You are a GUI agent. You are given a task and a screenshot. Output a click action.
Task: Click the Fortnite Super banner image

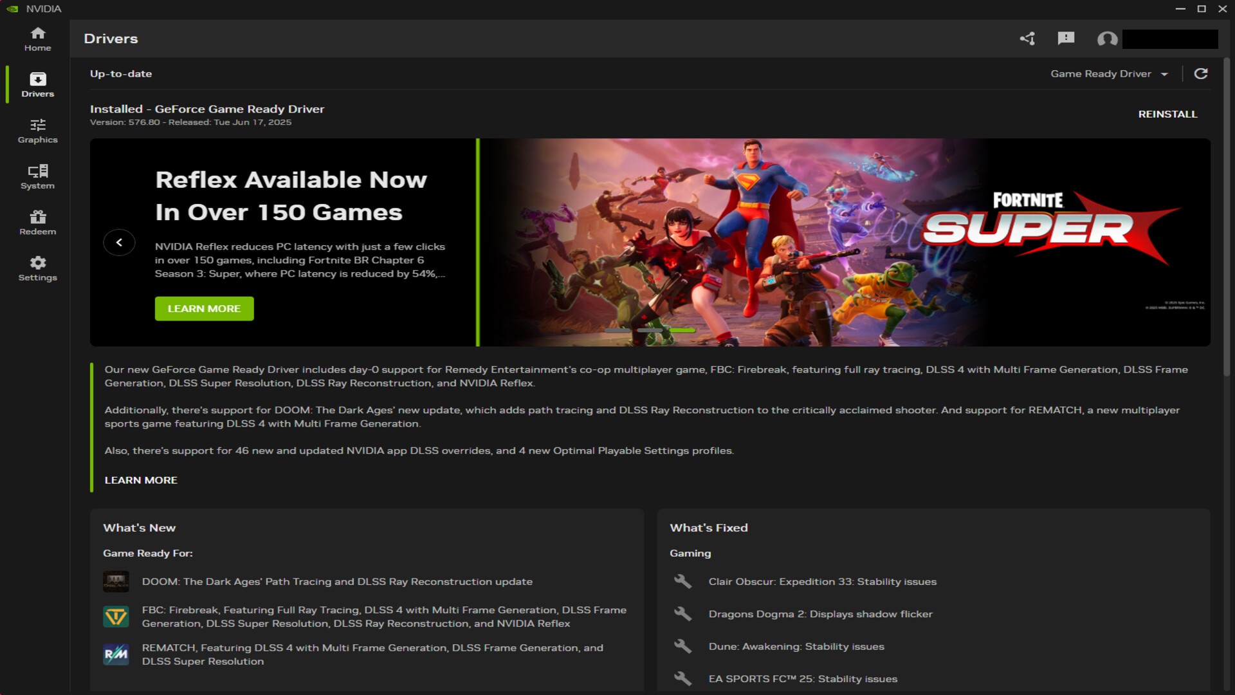click(x=845, y=242)
